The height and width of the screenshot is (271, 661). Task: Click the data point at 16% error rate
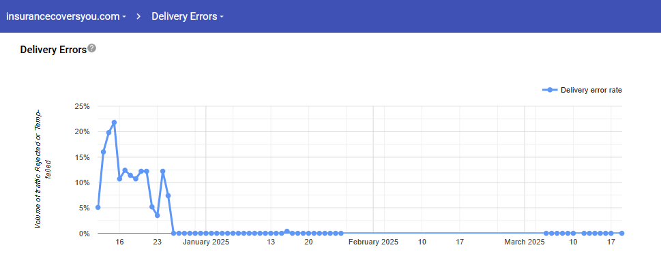point(103,151)
